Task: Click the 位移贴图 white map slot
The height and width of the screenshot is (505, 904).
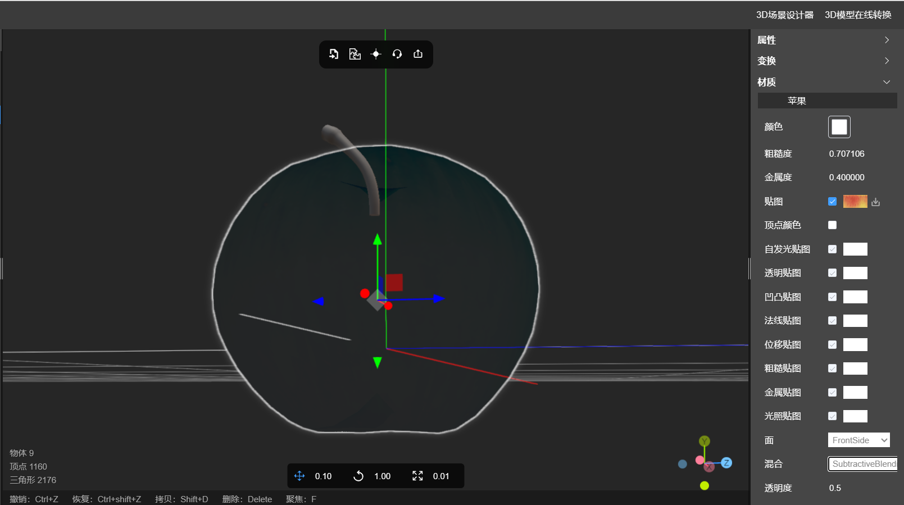Action: 855,344
